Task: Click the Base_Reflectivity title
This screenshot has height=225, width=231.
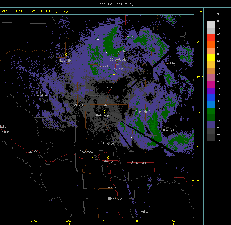Action: [115, 4]
